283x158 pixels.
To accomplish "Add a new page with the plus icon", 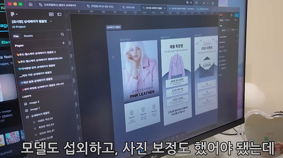I will coord(64,43).
